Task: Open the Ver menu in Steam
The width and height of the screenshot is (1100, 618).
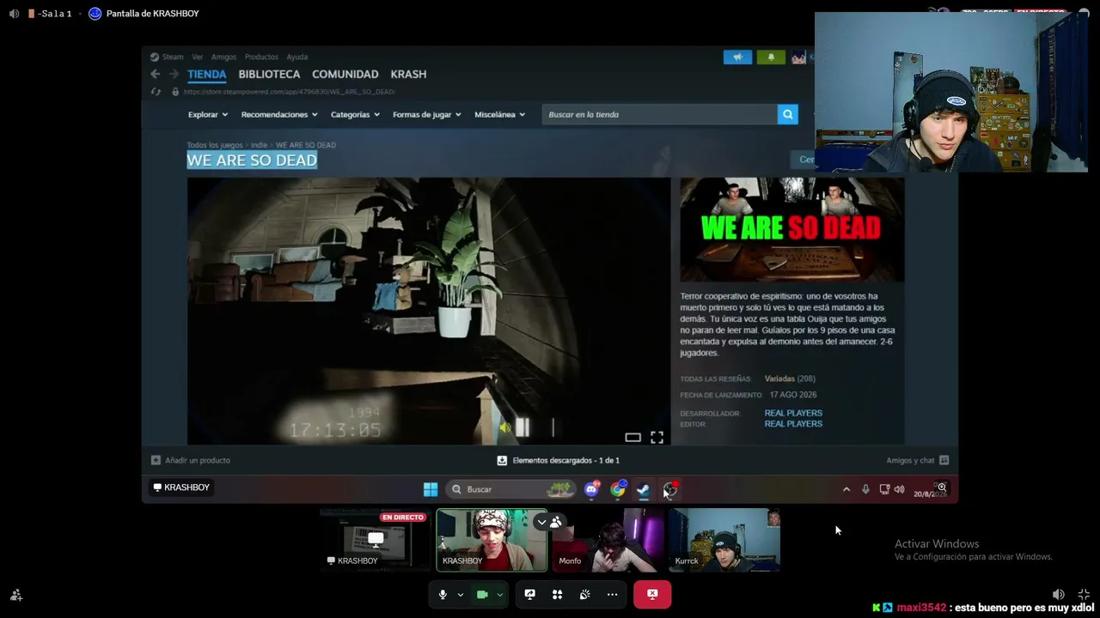Action: [x=198, y=57]
